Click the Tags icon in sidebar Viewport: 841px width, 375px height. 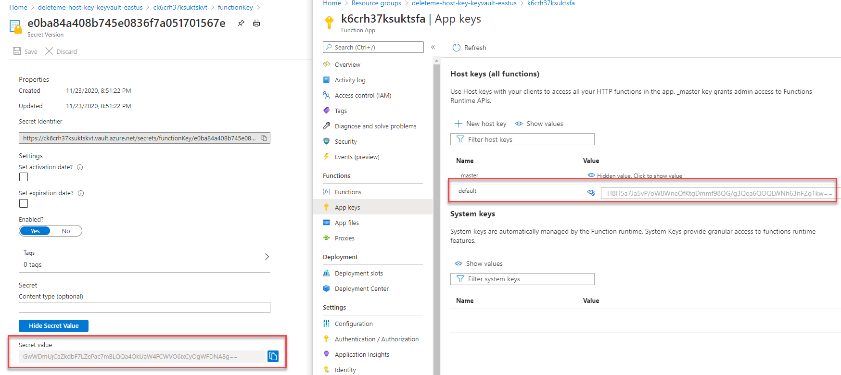coord(327,111)
